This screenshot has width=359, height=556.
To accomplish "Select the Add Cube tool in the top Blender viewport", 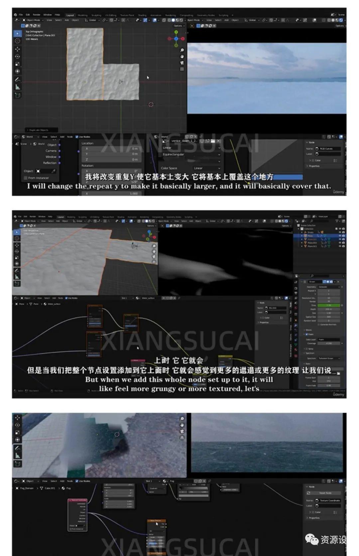I will pos(18,95).
